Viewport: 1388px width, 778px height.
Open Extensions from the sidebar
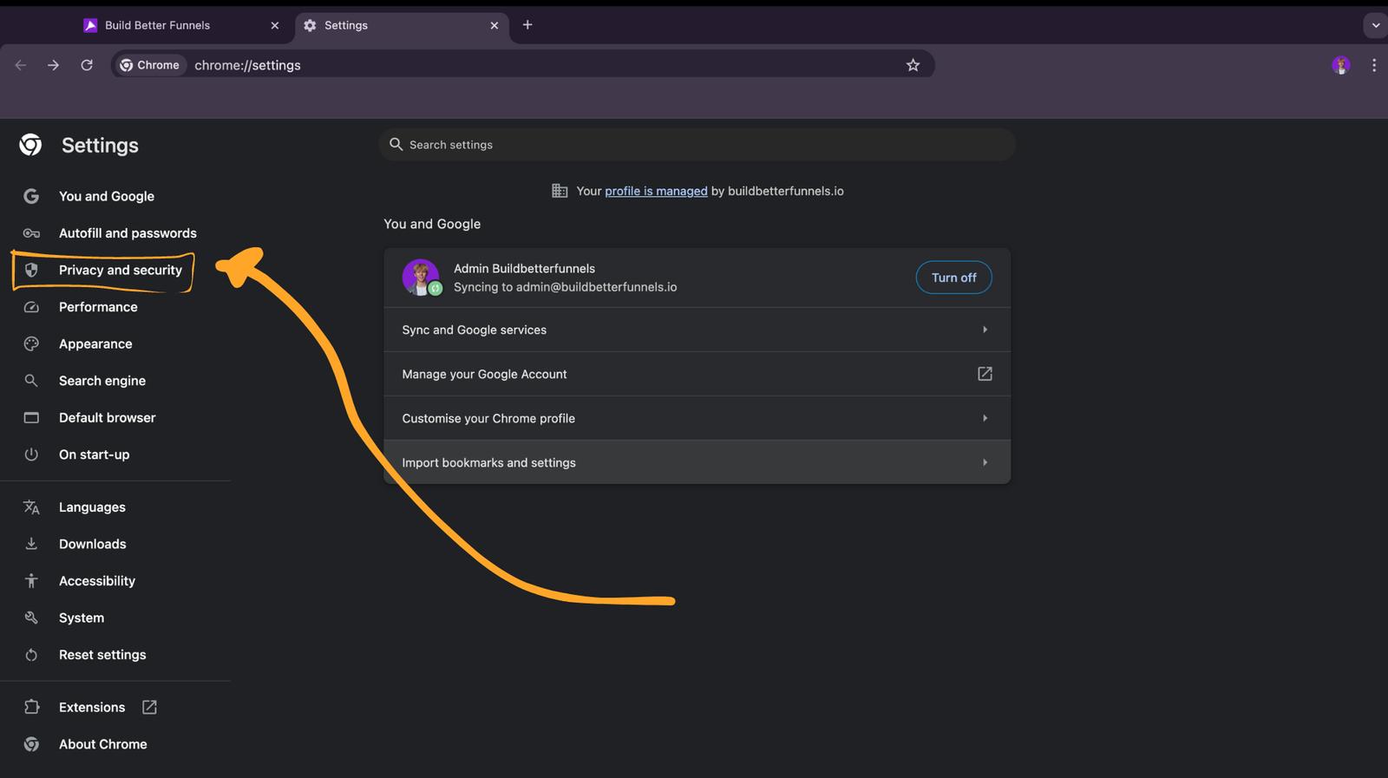click(92, 707)
